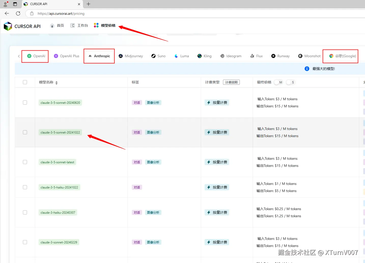The image size is (365, 263).
Task: Click 图像分析 tag for claude-3-sonnet-20240229
Action: tap(153, 242)
